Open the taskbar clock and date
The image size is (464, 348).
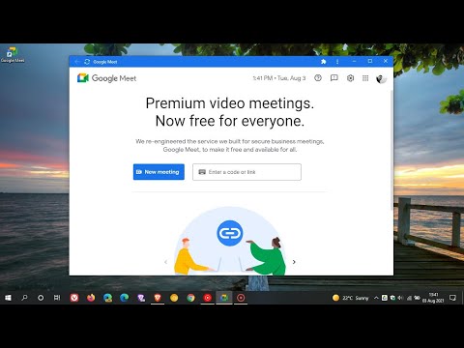433,298
